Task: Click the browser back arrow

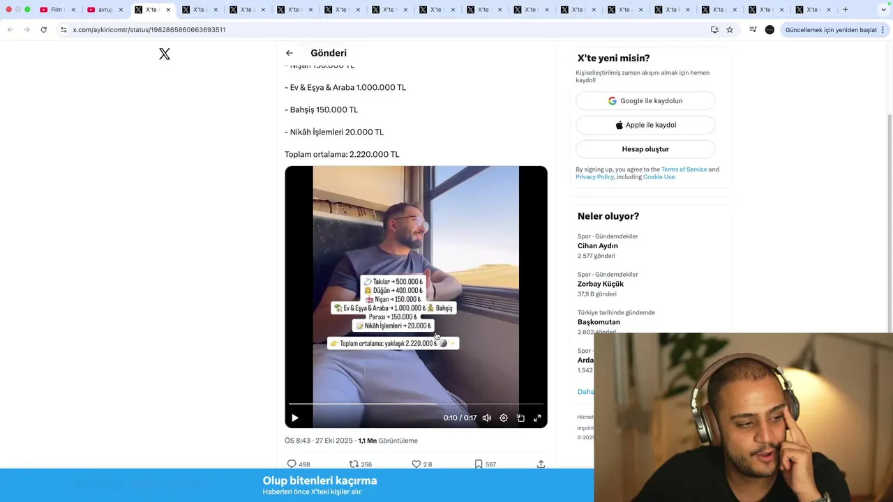Action: [10, 30]
